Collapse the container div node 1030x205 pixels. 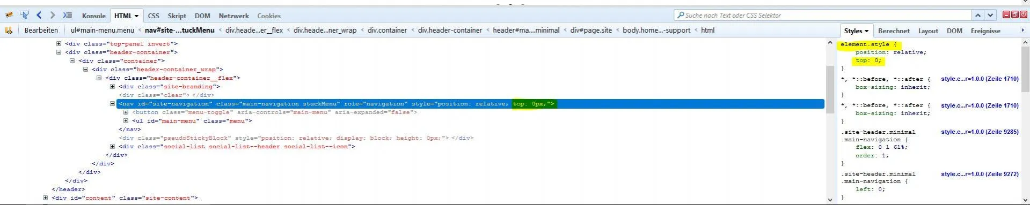(x=72, y=61)
